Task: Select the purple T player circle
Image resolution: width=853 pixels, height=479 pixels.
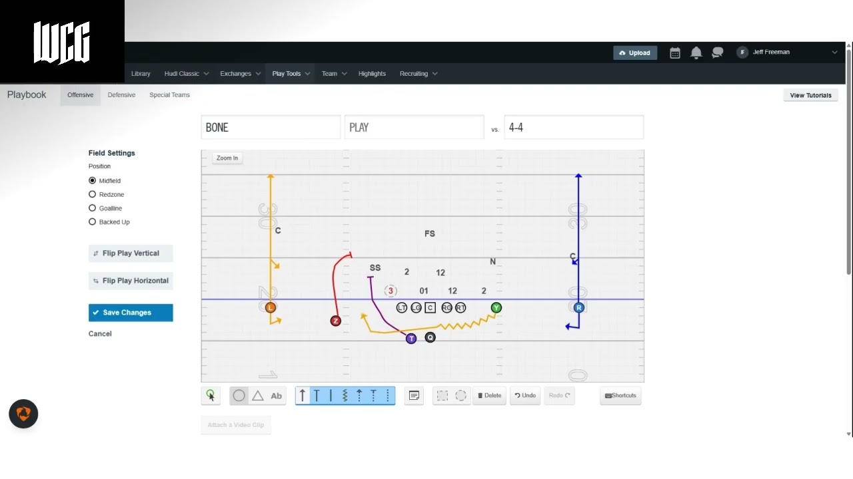Action: pos(411,339)
